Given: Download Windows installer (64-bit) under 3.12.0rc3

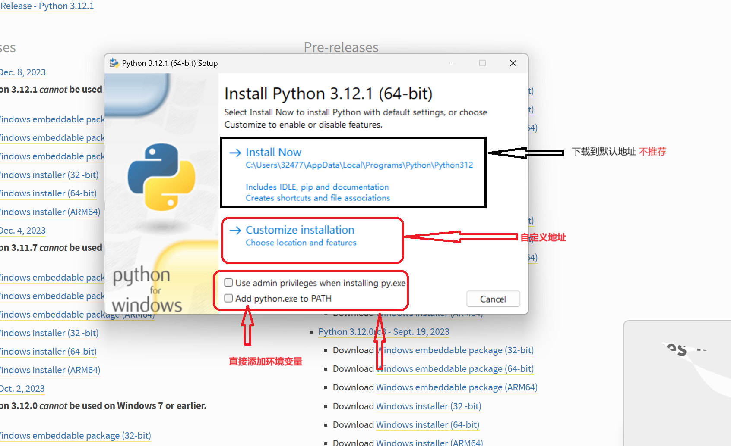Looking at the screenshot, I should coord(428,425).
